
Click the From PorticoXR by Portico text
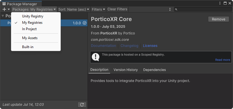click(x=113, y=33)
